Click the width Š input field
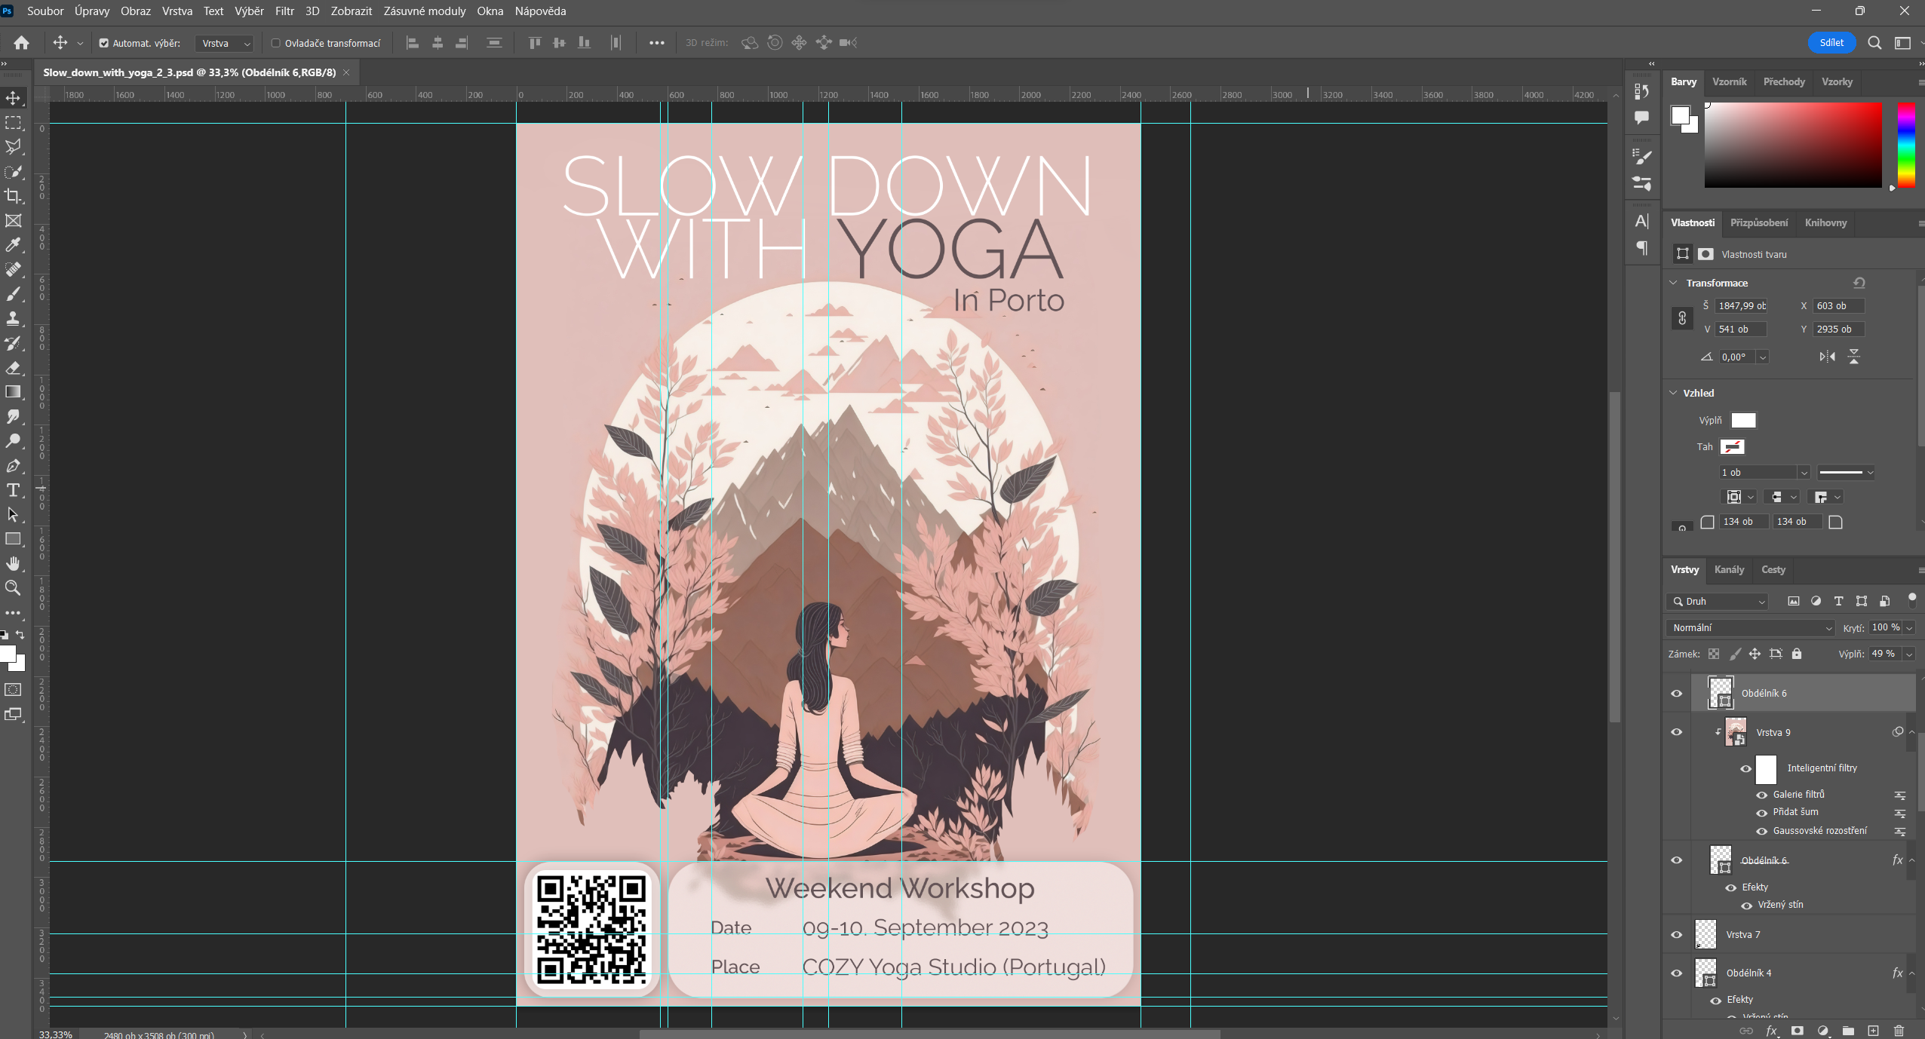1925x1039 pixels. 1740,305
